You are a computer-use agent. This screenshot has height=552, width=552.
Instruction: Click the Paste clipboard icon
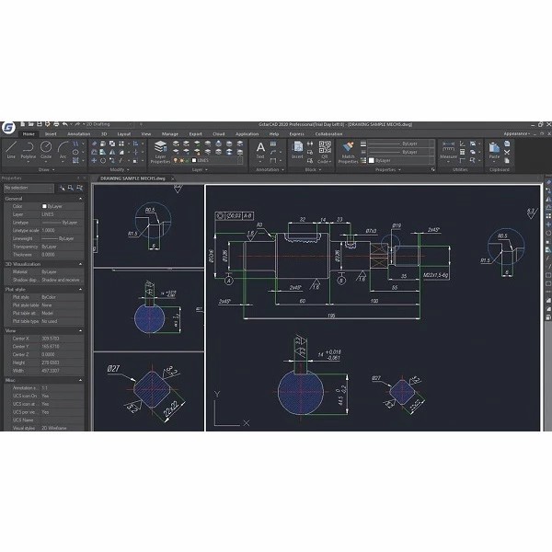click(x=494, y=150)
